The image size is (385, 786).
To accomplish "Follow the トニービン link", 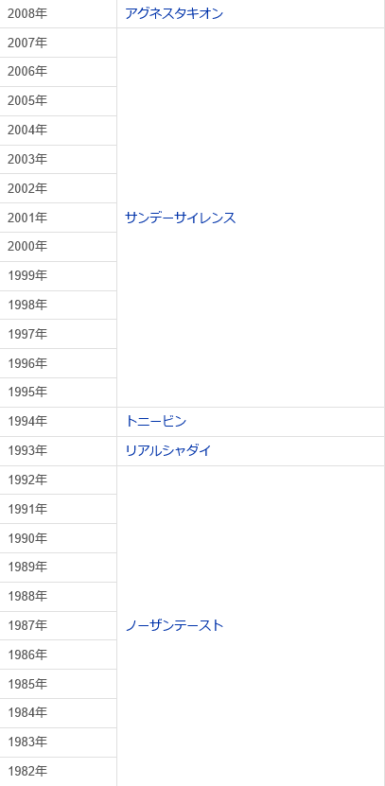I will [x=155, y=421].
